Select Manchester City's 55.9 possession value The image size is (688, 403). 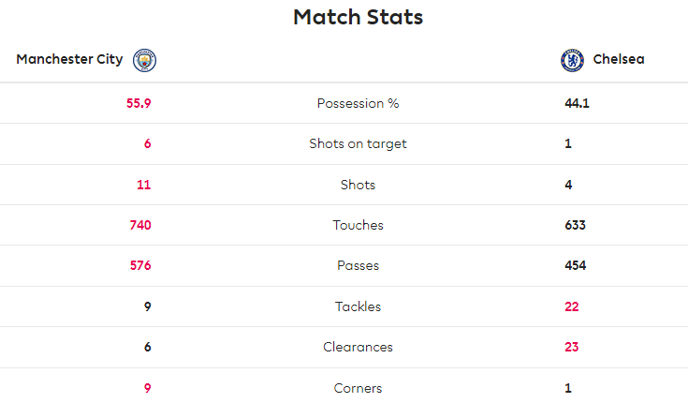[139, 103]
